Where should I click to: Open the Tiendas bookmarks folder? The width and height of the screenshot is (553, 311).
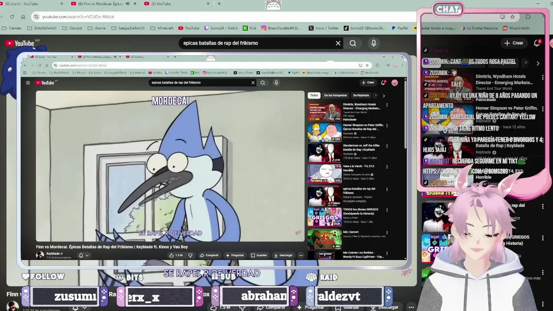[12, 28]
